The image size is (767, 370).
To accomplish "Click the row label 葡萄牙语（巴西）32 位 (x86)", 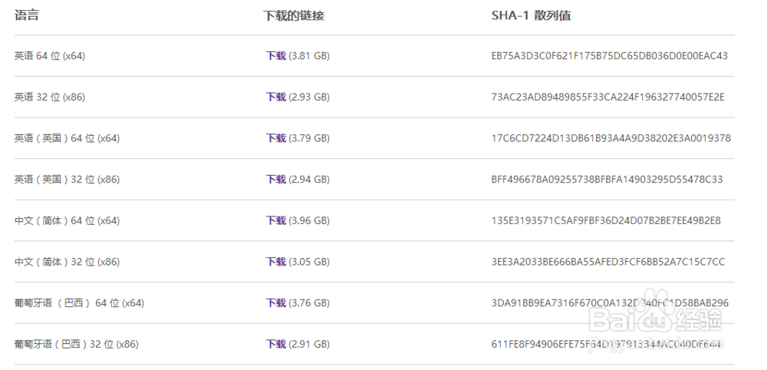I will click(x=76, y=344).
